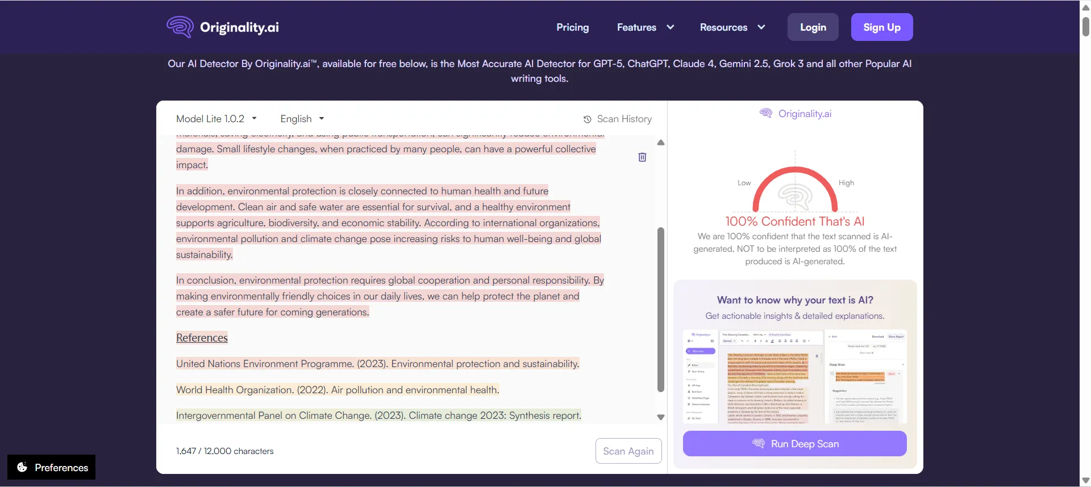Click the References heading
The image size is (1091, 487).
(x=202, y=338)
